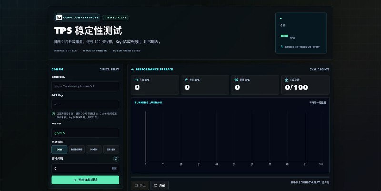This screenshot has width=381, height=191.
Task: Focus the API Key input field
Action: [85, 105]
